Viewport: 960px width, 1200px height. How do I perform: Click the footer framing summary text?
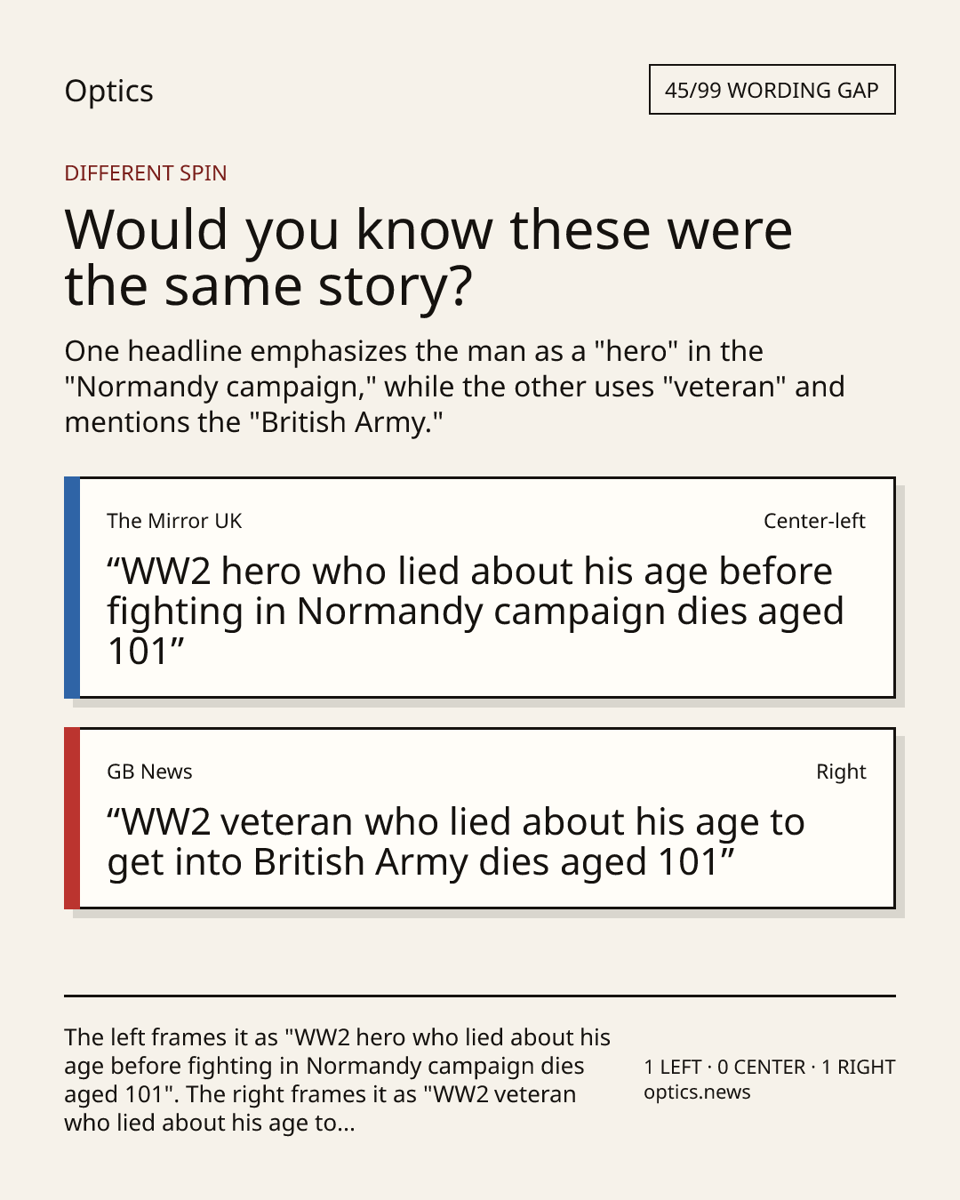[x=338, y=1080]
